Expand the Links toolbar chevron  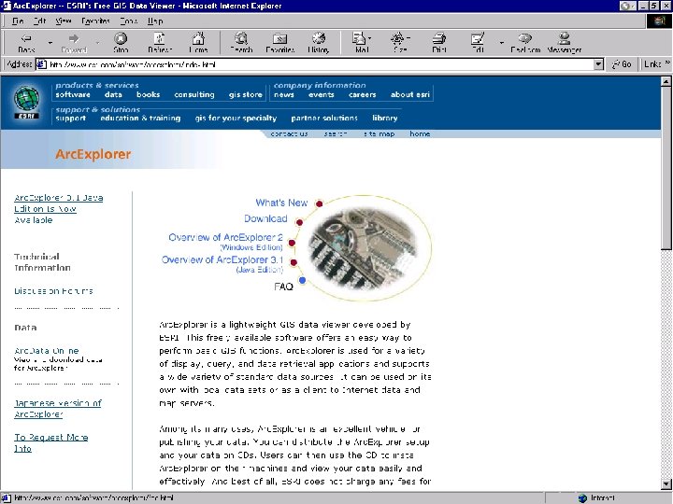click(x=667, y=63)
